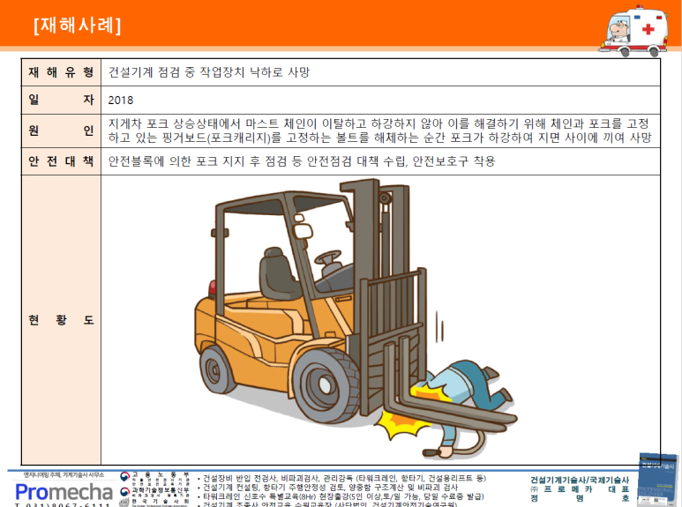
Task: Click the forklift accident illustration
Action: (x=356, y=318)
